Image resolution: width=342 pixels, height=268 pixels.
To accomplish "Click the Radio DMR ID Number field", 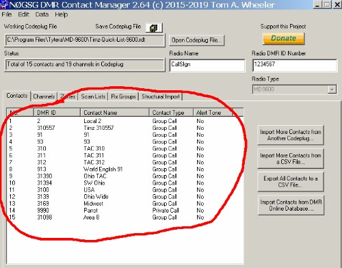I will (294, 66).
